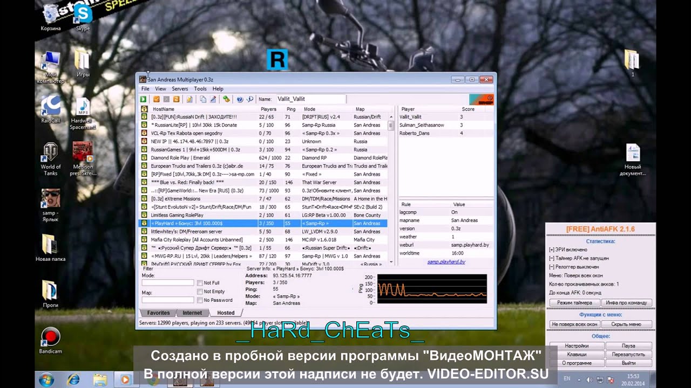
Task: Open the samp.playhard.by link
Action: (x=446, y=262)
